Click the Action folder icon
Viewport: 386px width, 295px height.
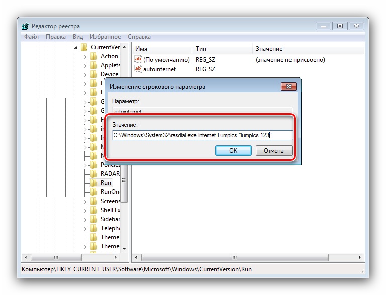pos(93,56)
